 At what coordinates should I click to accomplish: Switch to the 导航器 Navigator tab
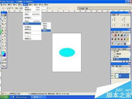pos(114,15)
